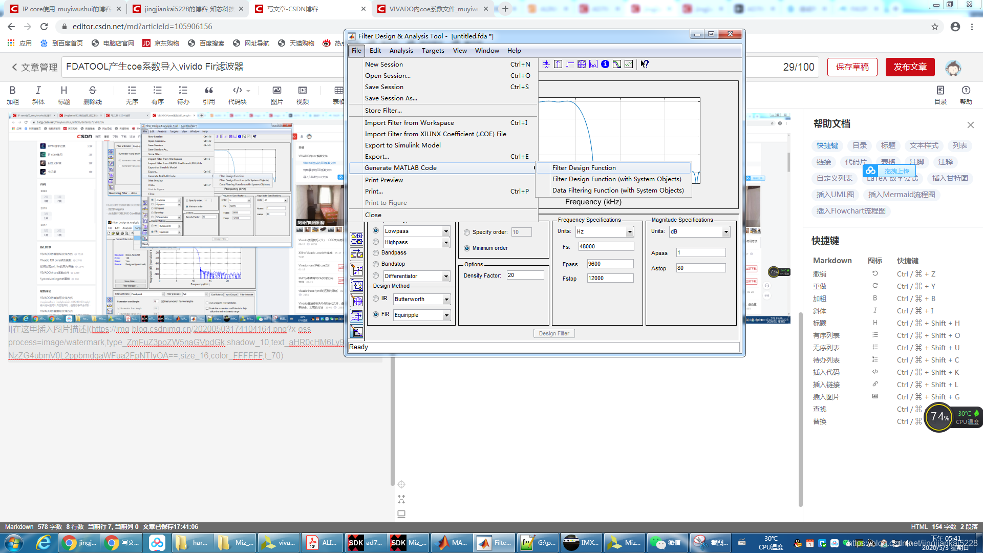The image size is (983, 553).
Task: Open the Pole/Zero plot view
Action: point(582,64)
